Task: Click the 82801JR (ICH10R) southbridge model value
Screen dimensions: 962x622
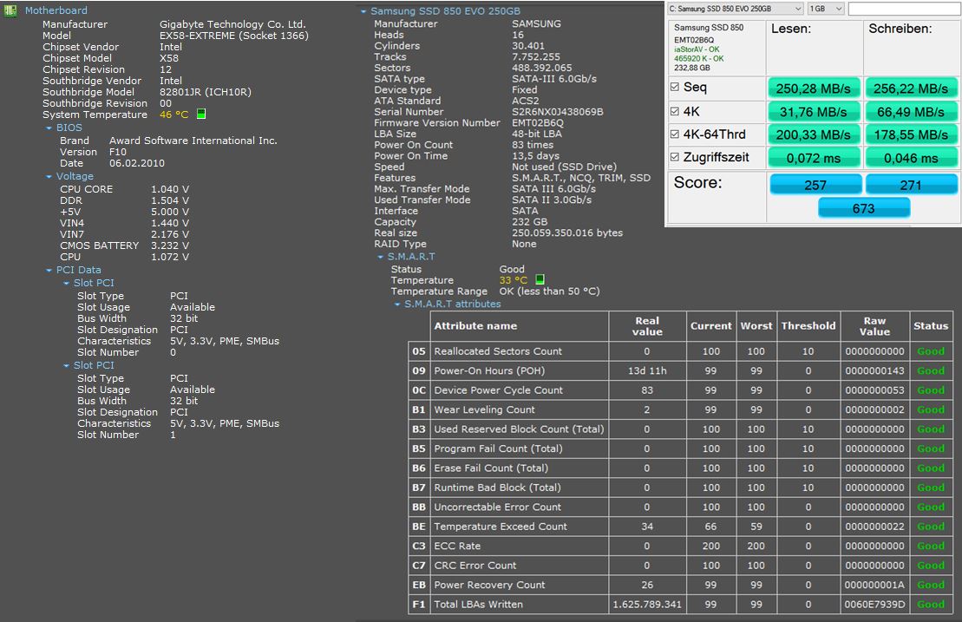Action: tap(206, 92)
